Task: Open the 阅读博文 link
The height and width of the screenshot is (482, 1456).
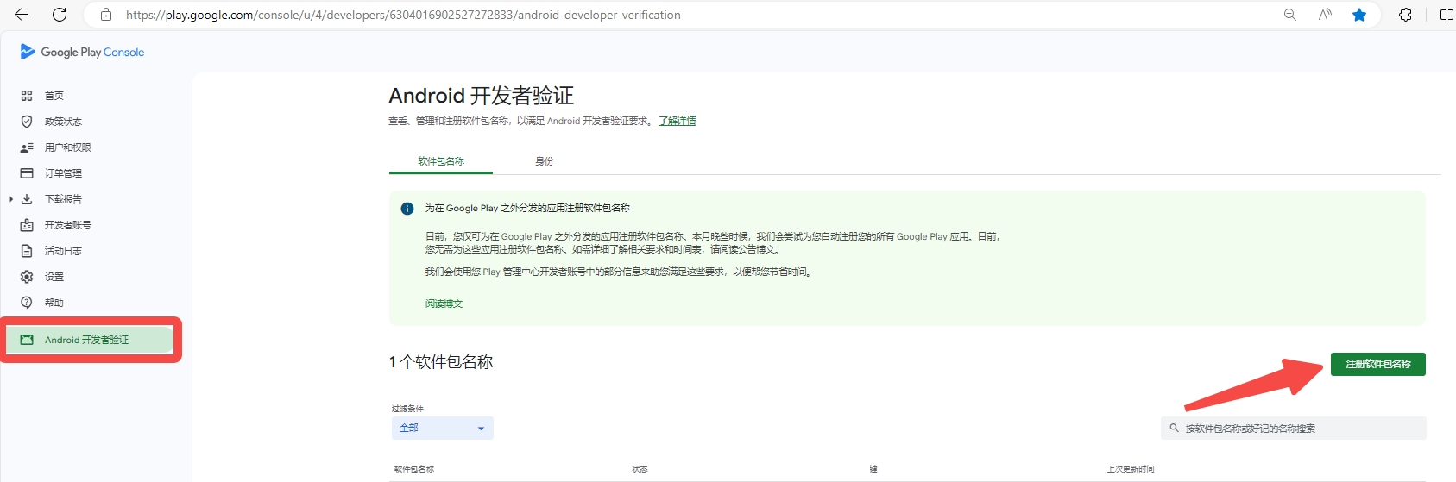Action: pyautogui.click(x=444, y=304)
